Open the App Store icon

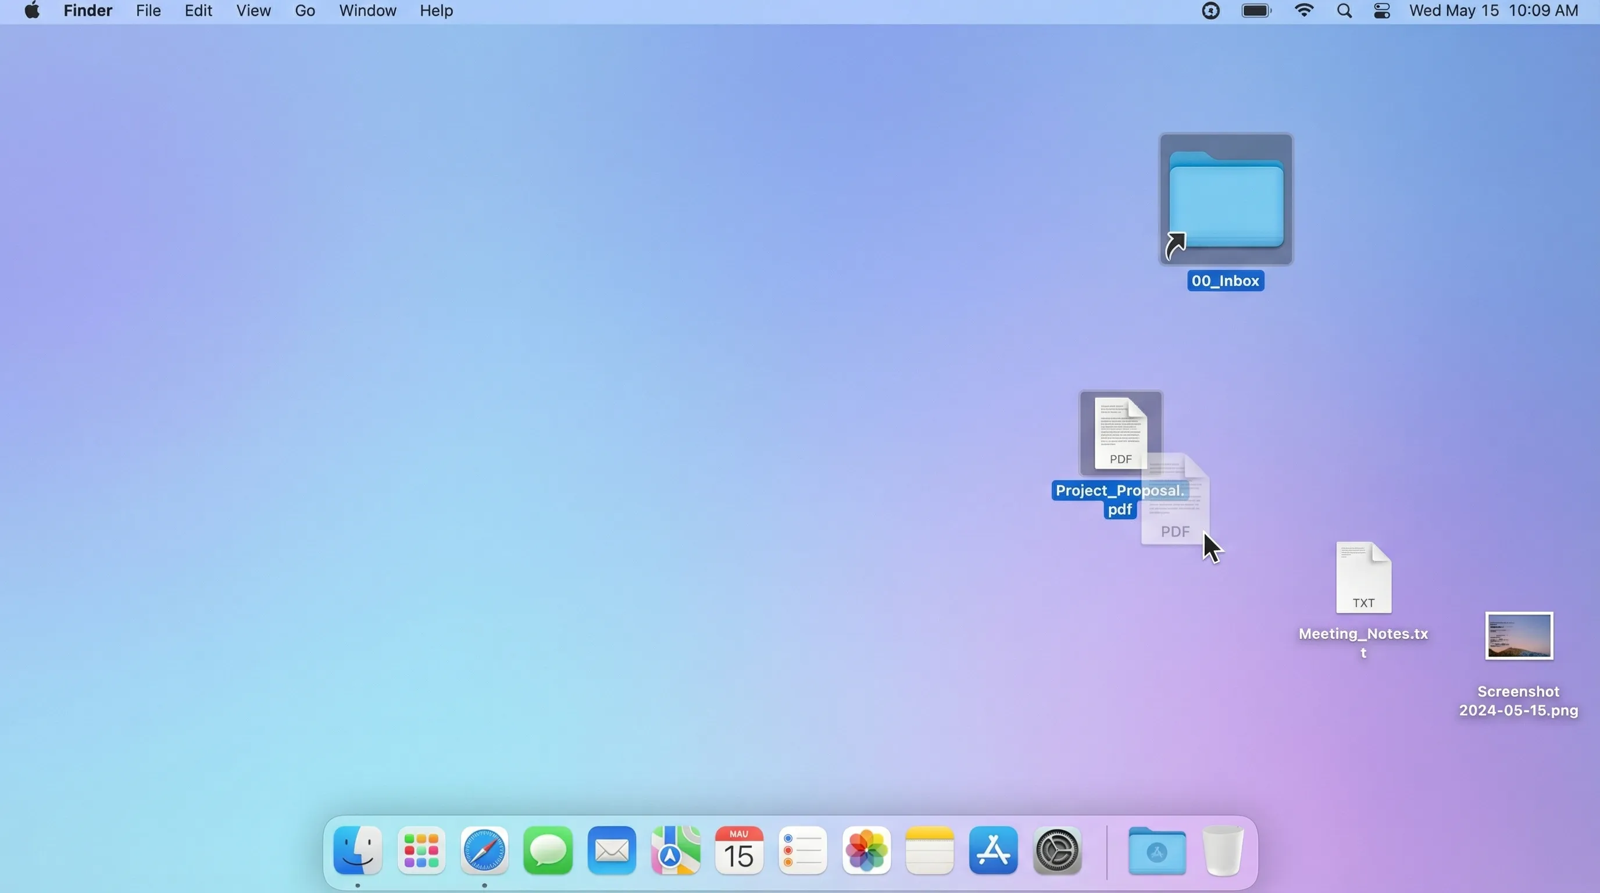point(993,850)
